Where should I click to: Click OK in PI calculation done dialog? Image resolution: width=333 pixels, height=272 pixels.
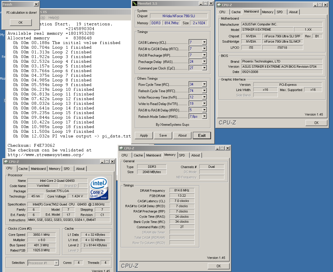click(21, 22)
